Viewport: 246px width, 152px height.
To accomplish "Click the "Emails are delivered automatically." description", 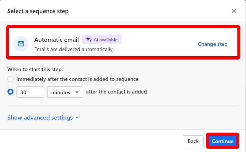I will tap(74, 49).
